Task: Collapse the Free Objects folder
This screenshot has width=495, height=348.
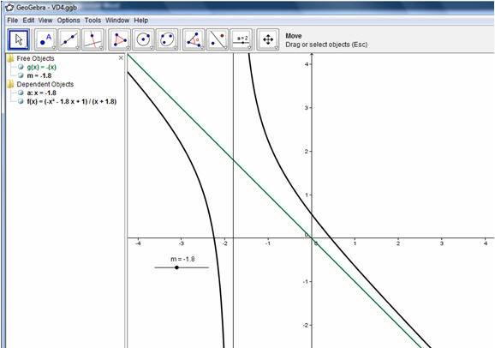Action: [11, 58]
